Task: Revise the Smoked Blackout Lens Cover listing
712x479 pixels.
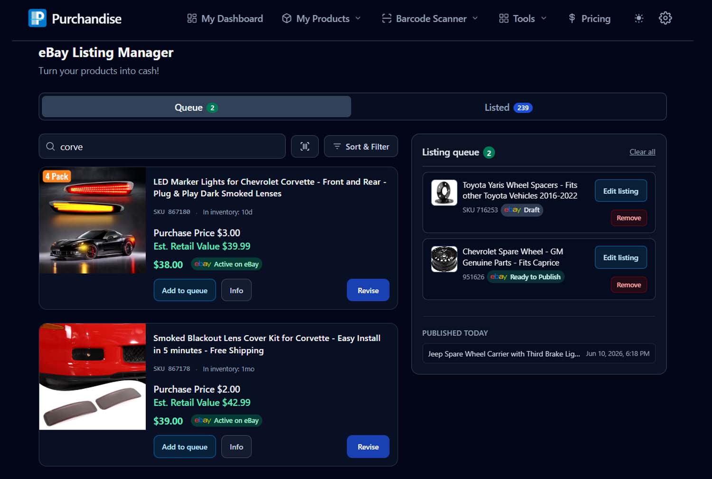Action: coord(368,447)
